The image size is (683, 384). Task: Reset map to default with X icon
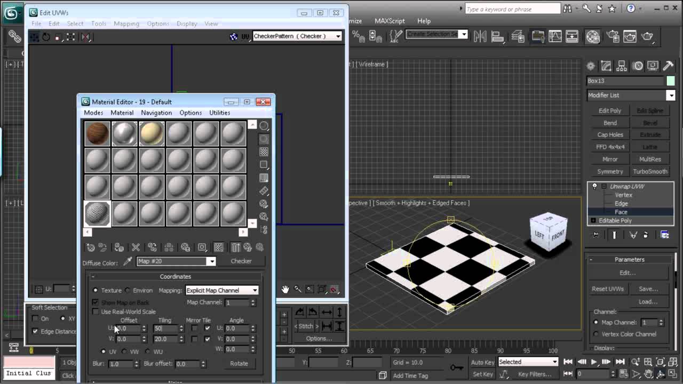[x=136, y=247]
